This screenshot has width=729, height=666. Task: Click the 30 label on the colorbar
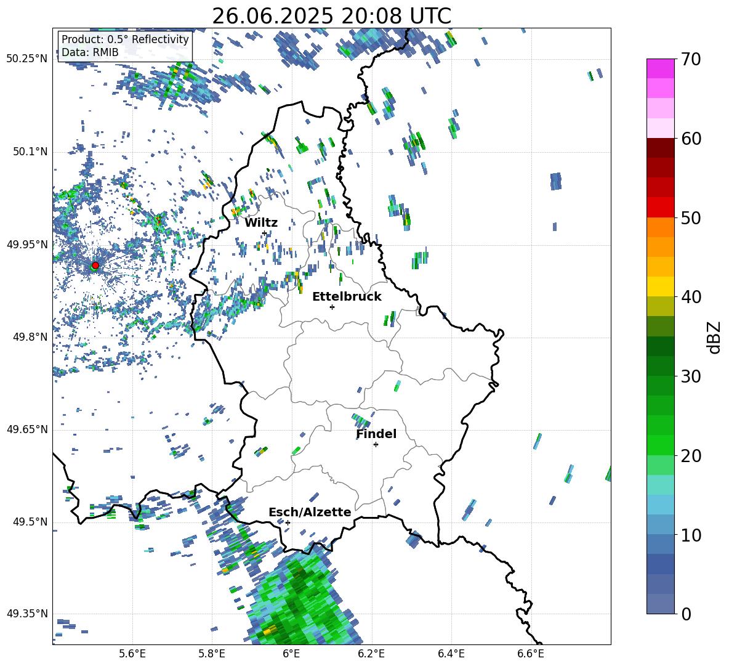tap(691, 376)
